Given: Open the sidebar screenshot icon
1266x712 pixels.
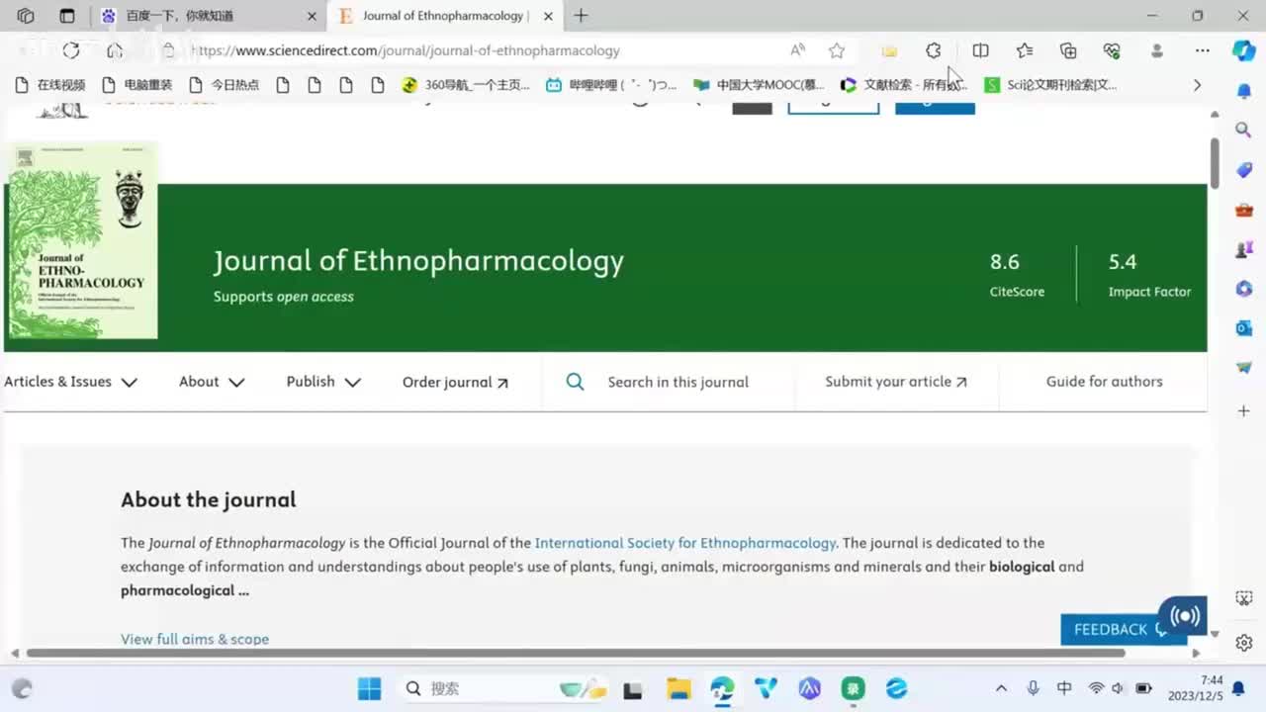Looking at the screenshot, I should point(1244,598).
